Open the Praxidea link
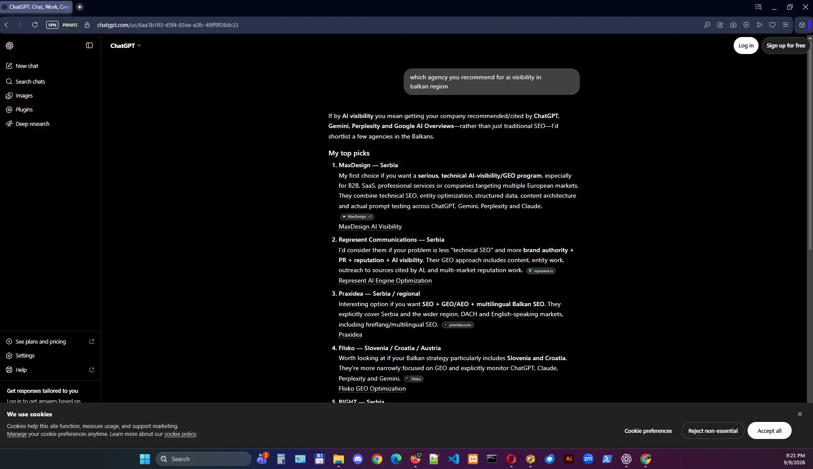Viewport: 813px width, 469px height. coord(350,334)
